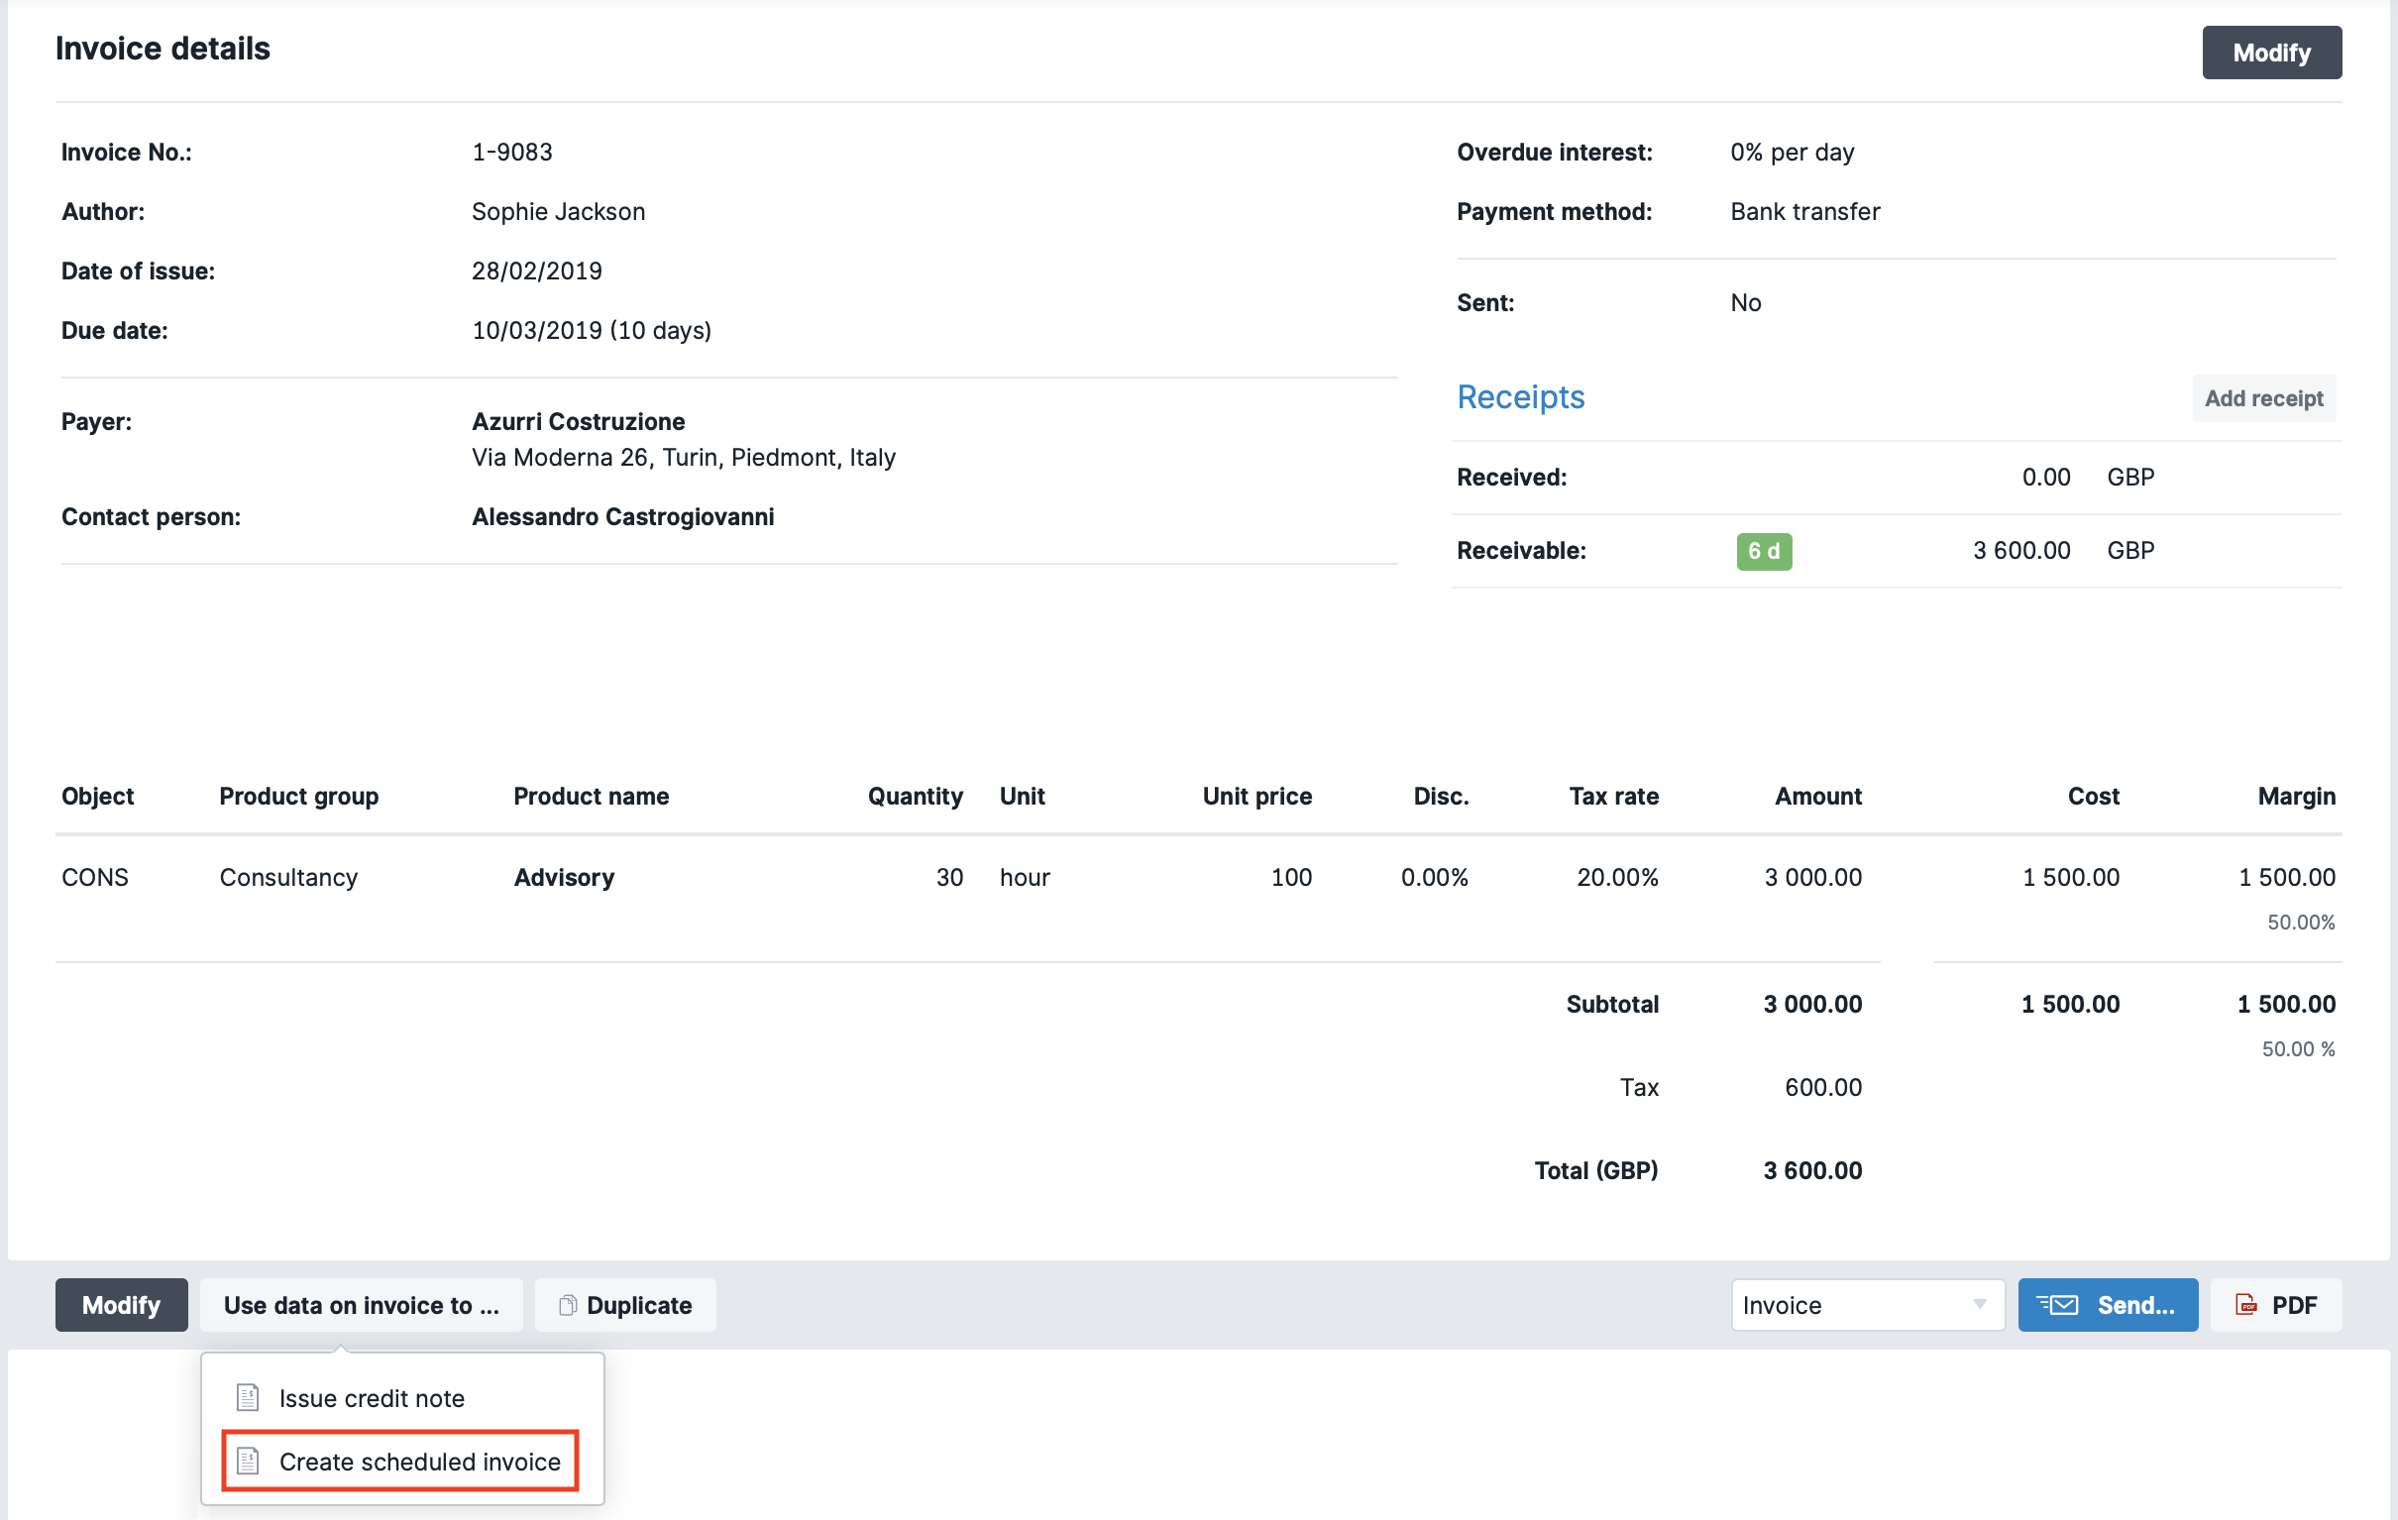Image resolution: width=2398 pixels, height=1520 pixels.
Task: Click invoice number 1-9083
Action: coord(512,153)
